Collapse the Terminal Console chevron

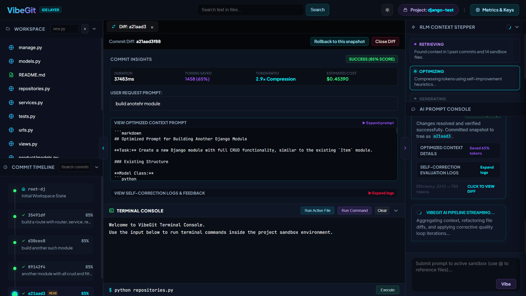tap(396, 210)
